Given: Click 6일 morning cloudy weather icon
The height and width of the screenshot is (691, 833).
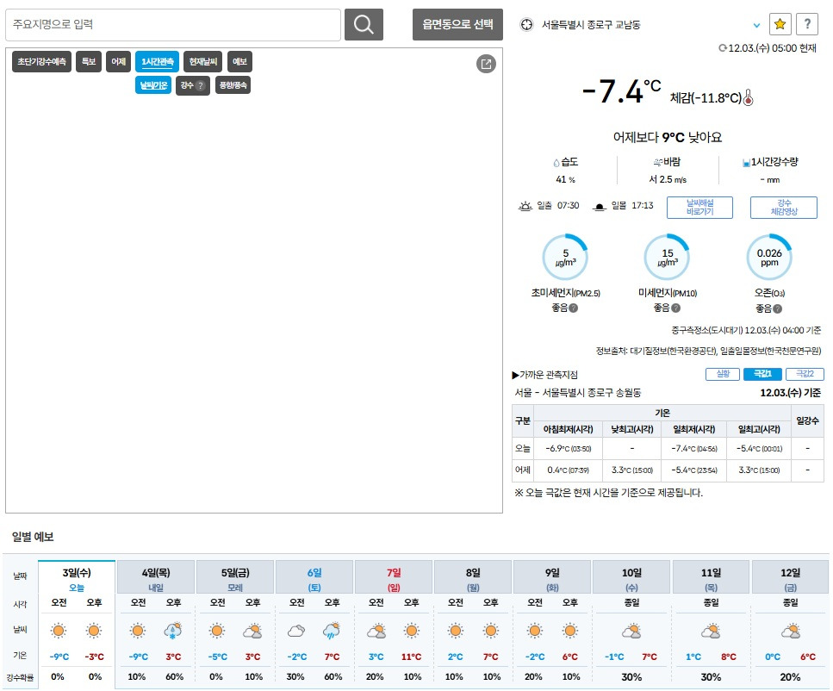Looking at the screenshot, I should pos(296,631).
